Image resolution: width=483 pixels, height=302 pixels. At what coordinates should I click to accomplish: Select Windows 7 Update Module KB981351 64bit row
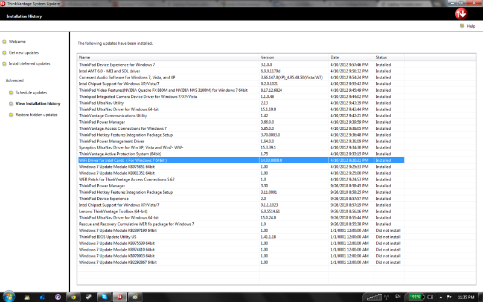click(241, 173)
